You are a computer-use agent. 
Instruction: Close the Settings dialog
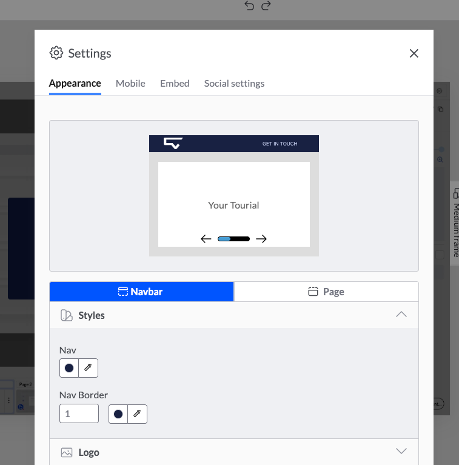pyautogui.click(x=414, y=53)
